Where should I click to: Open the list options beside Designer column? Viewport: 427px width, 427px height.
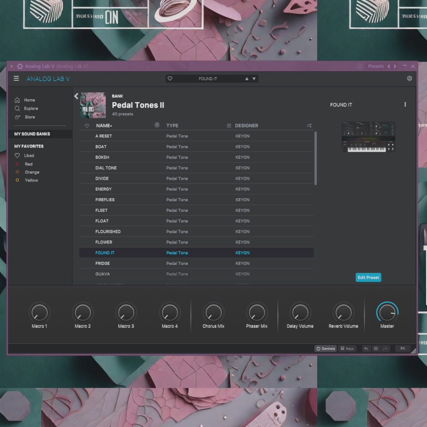click(x=229, y=126)
